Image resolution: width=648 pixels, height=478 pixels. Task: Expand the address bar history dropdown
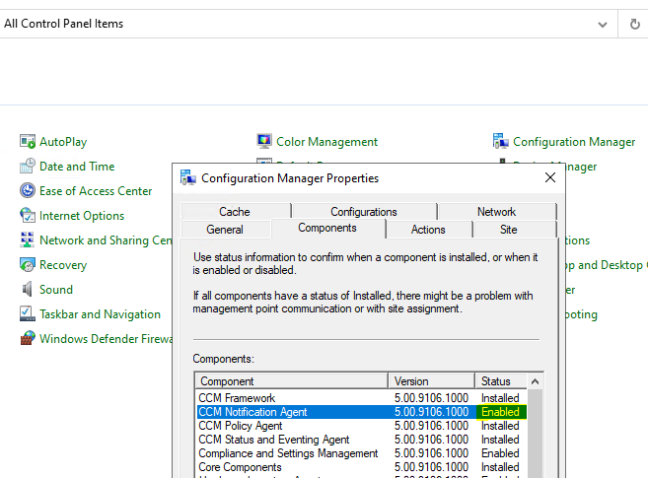tap(603, 25)
